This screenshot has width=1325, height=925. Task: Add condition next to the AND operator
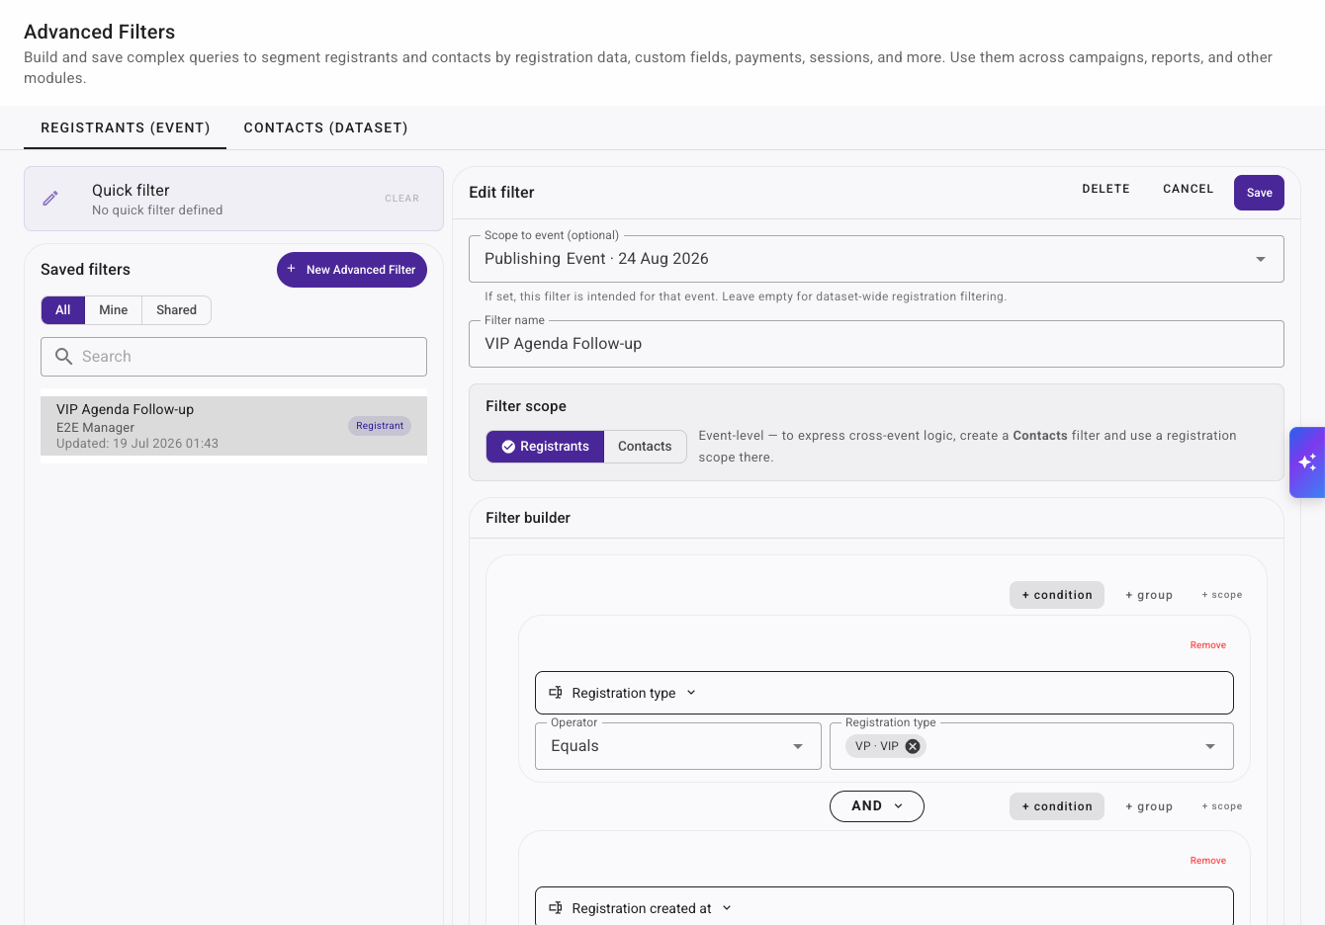click(1057, 806)
